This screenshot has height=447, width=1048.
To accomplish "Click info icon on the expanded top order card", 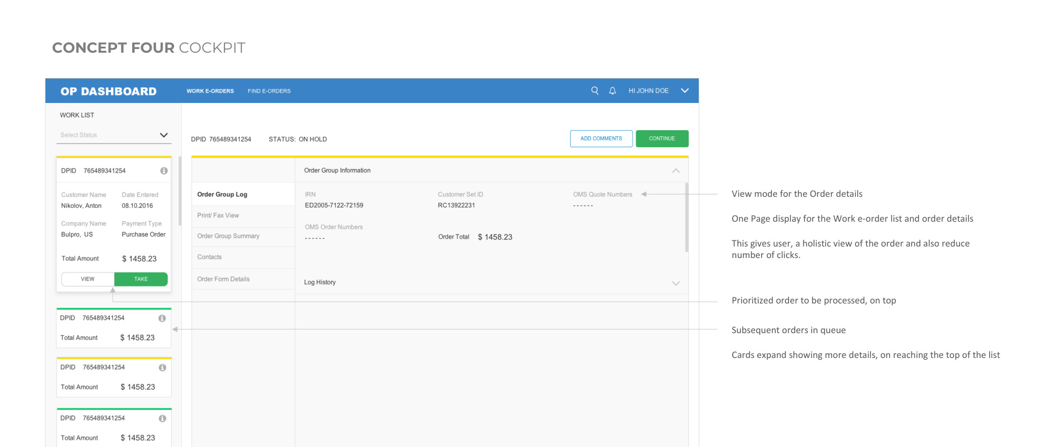I will pyautogui.click(x=164, y=171).
